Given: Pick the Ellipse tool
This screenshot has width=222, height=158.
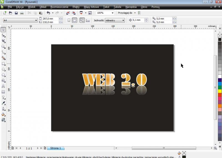Looking at the screenshot, I should point(3,69).
